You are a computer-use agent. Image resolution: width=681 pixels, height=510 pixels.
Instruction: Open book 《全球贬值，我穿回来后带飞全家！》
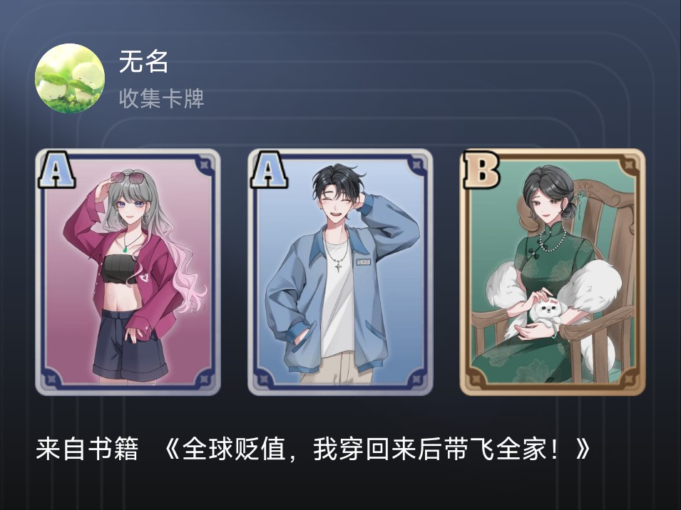[377, 449]
